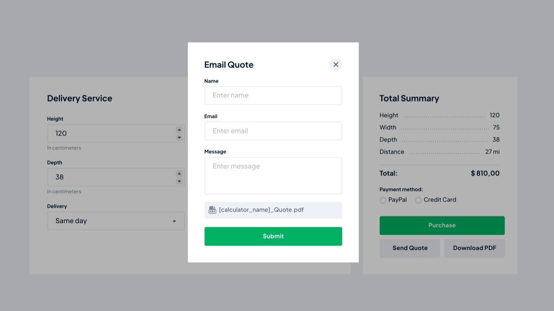Image resolution: width=554 pixels, height=311 pixels.
Task: Click the [calculator_name]_Quote.pdf attachment
Action: point(273,210)
